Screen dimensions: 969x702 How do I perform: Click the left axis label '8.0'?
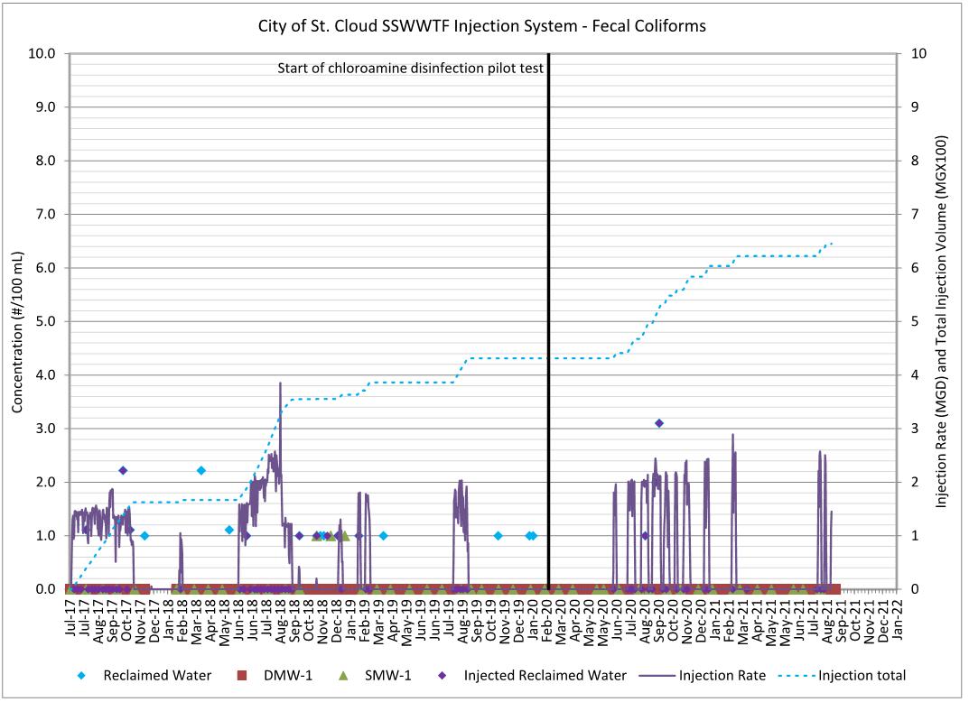[x=45, y=162]
